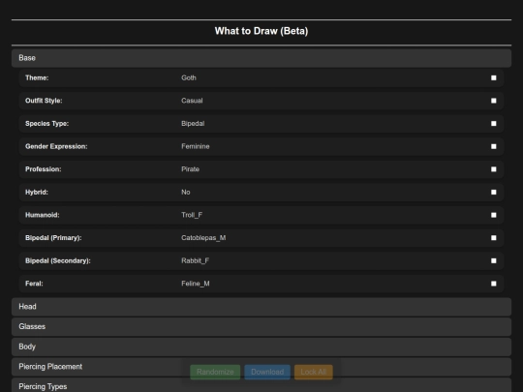The height and width of the screenshot is (392, 523).
Task: Check the Species Type lock box
Action: coord(493,124)
